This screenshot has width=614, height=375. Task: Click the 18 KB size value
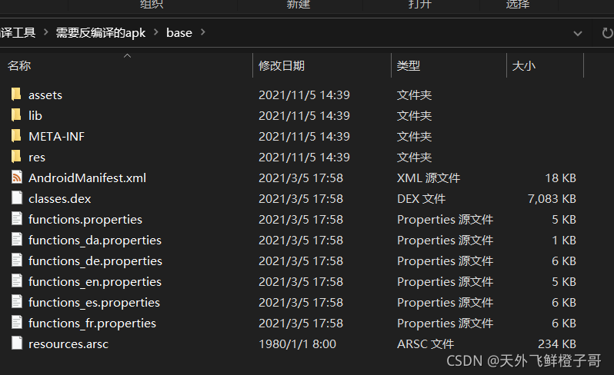[560, 178]
